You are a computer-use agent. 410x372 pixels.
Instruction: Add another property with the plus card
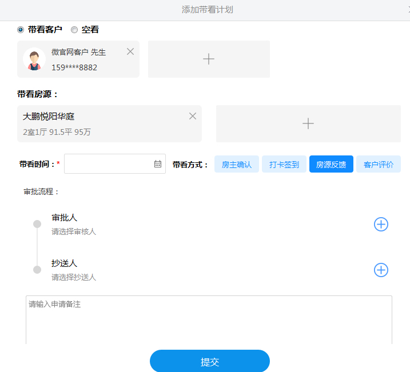[x=308, y=123]
